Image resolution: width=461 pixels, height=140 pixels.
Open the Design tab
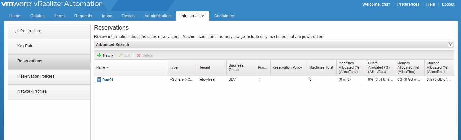point(128,16)
